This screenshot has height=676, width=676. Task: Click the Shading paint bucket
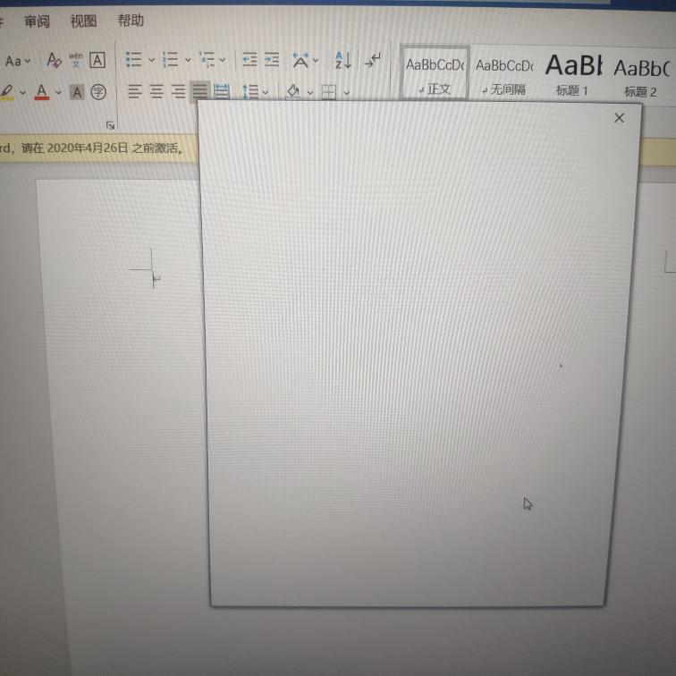pos(293,91)
